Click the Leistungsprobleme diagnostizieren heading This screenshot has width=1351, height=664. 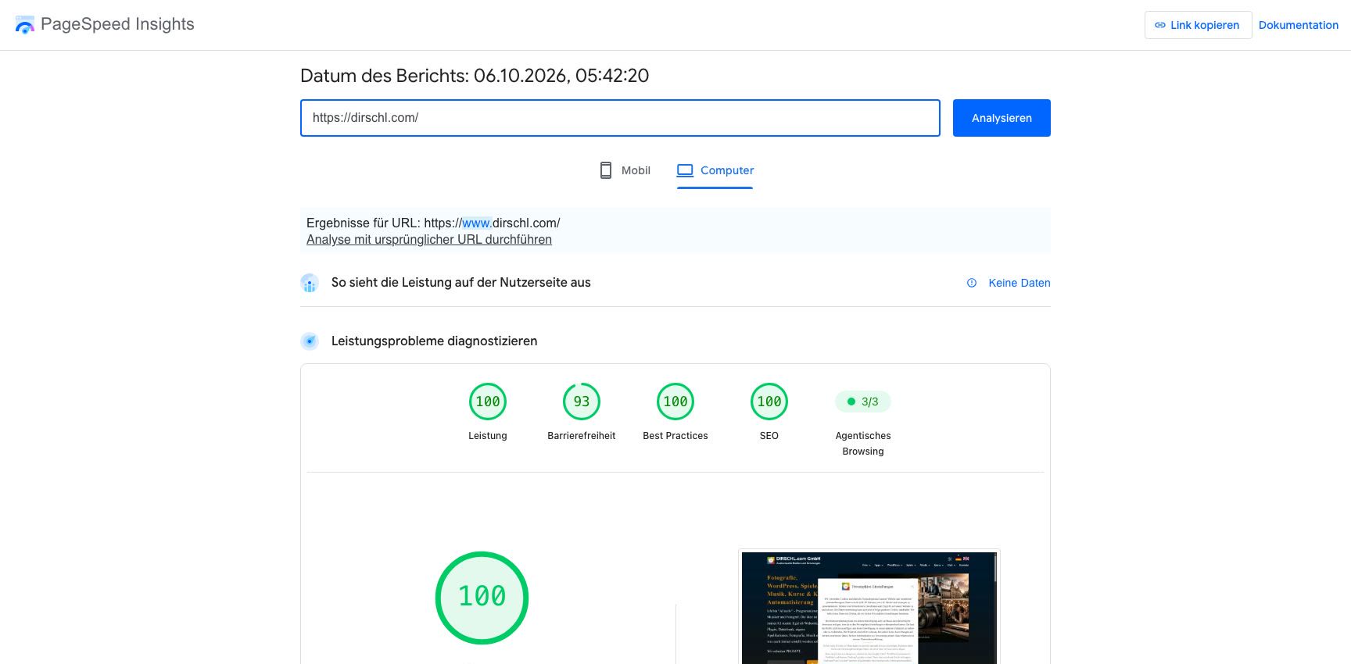tap(434, 341)
